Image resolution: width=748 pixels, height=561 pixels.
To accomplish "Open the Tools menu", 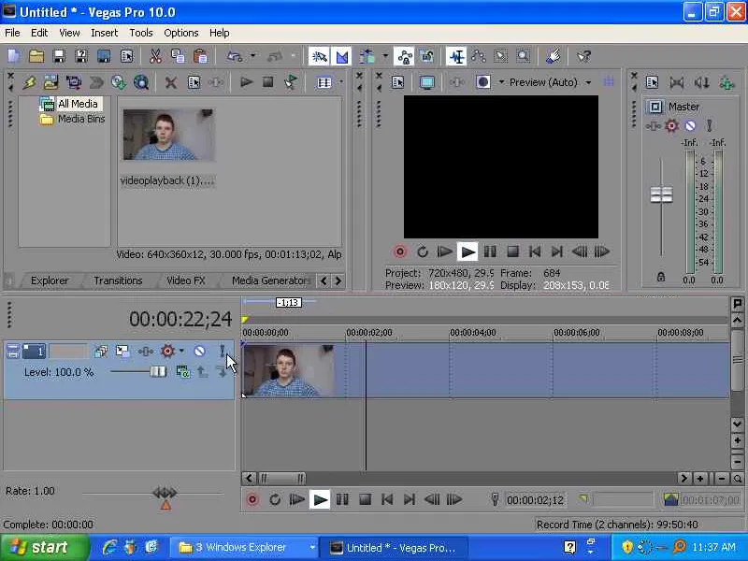I will click(141, 33).
